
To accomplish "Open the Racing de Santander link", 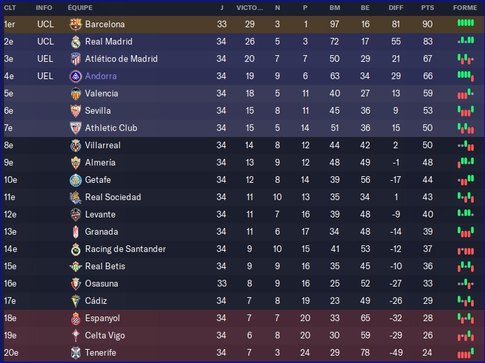I will (126, 249).
